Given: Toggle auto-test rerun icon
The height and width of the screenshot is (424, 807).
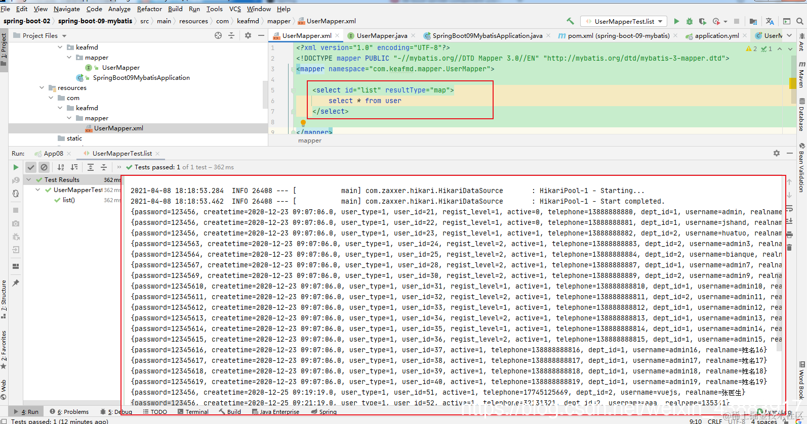Looking at the screenshot, I should [x=16, y=194].
